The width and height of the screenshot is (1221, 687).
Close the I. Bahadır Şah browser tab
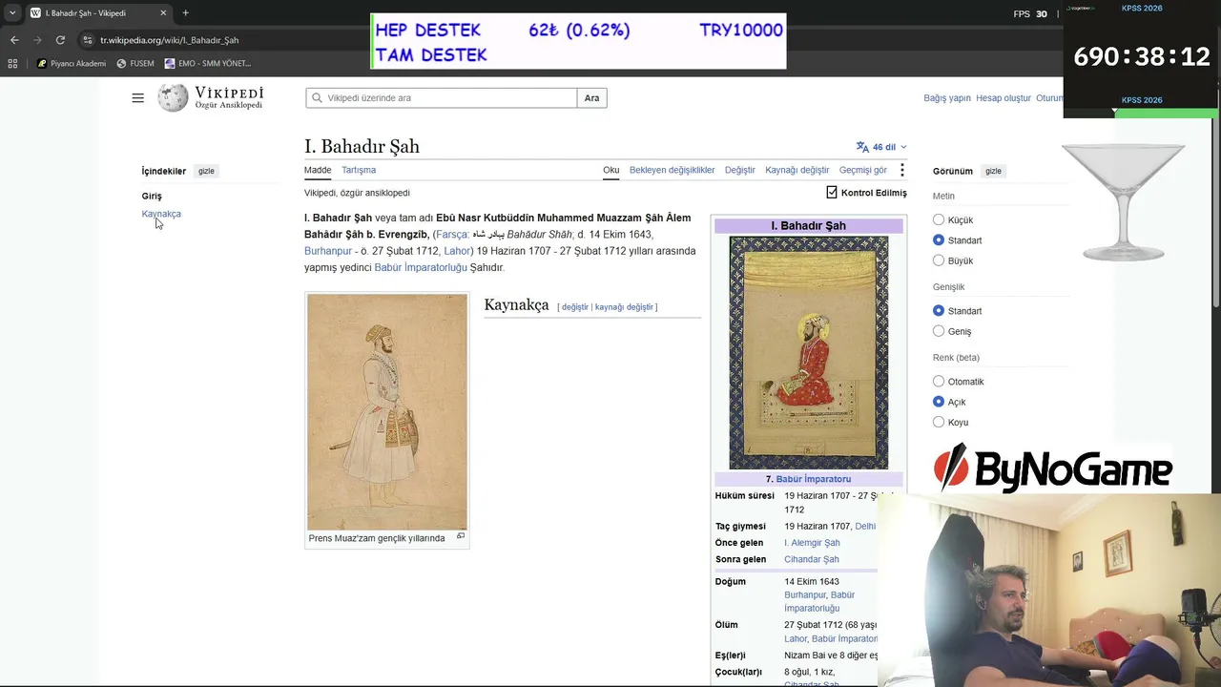pos(163,13)
